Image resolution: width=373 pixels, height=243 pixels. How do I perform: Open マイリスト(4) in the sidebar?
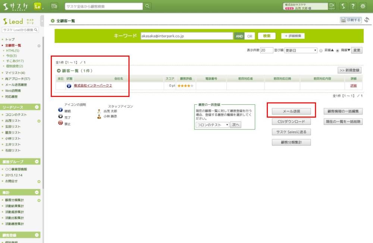(15, 73)
